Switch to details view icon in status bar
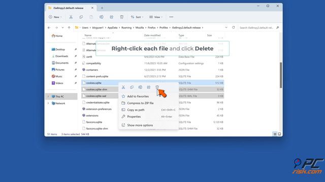 (275, 134)
